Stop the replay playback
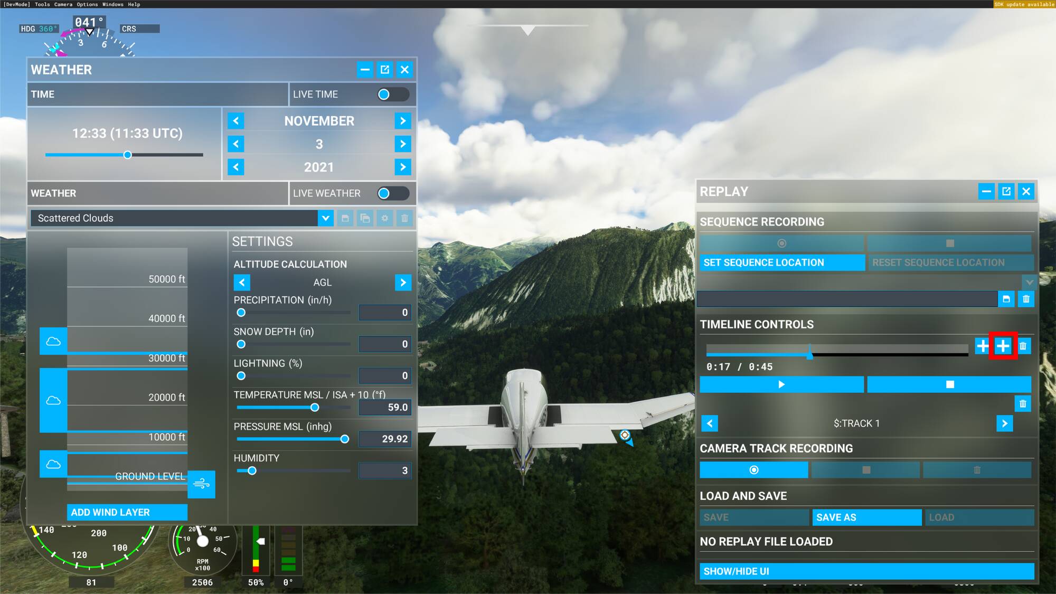 (x=949, y=384)
